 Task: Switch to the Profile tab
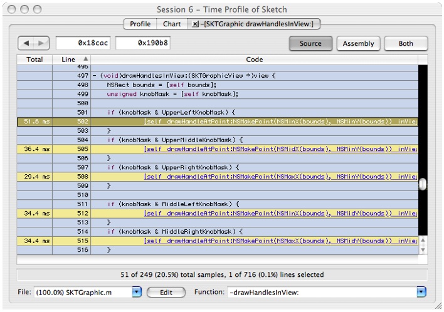click(140, 24)
